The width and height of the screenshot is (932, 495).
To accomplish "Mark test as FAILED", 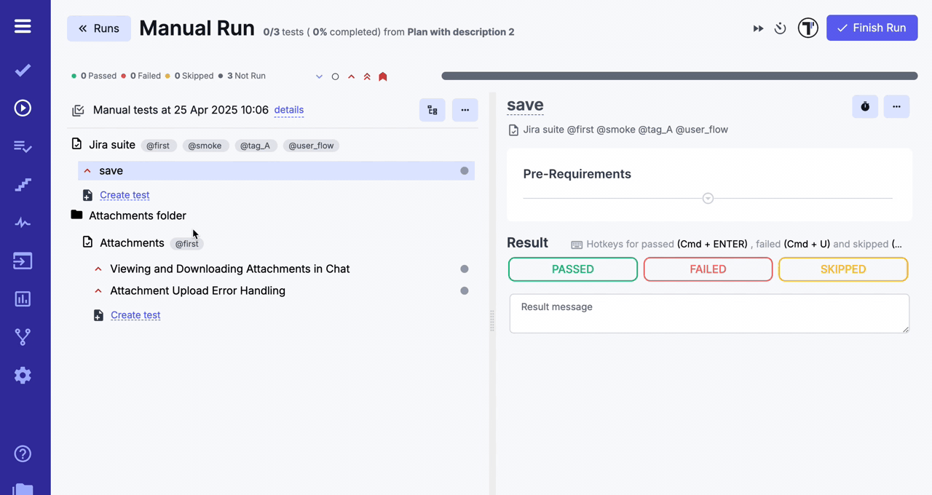I will point(708,269).
